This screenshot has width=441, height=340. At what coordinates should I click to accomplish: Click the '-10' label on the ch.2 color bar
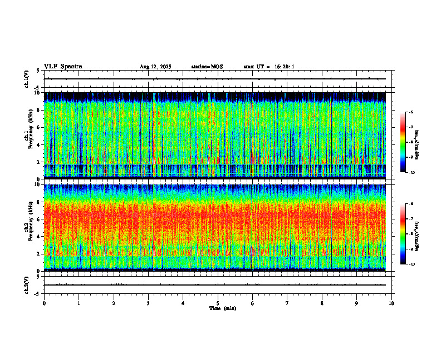(411, 264)
